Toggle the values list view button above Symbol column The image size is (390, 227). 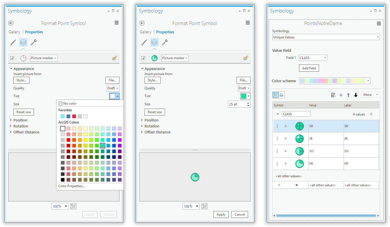click(276, 95)
